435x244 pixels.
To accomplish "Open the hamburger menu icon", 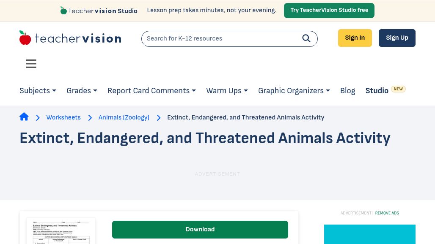I will pos(31,64).
